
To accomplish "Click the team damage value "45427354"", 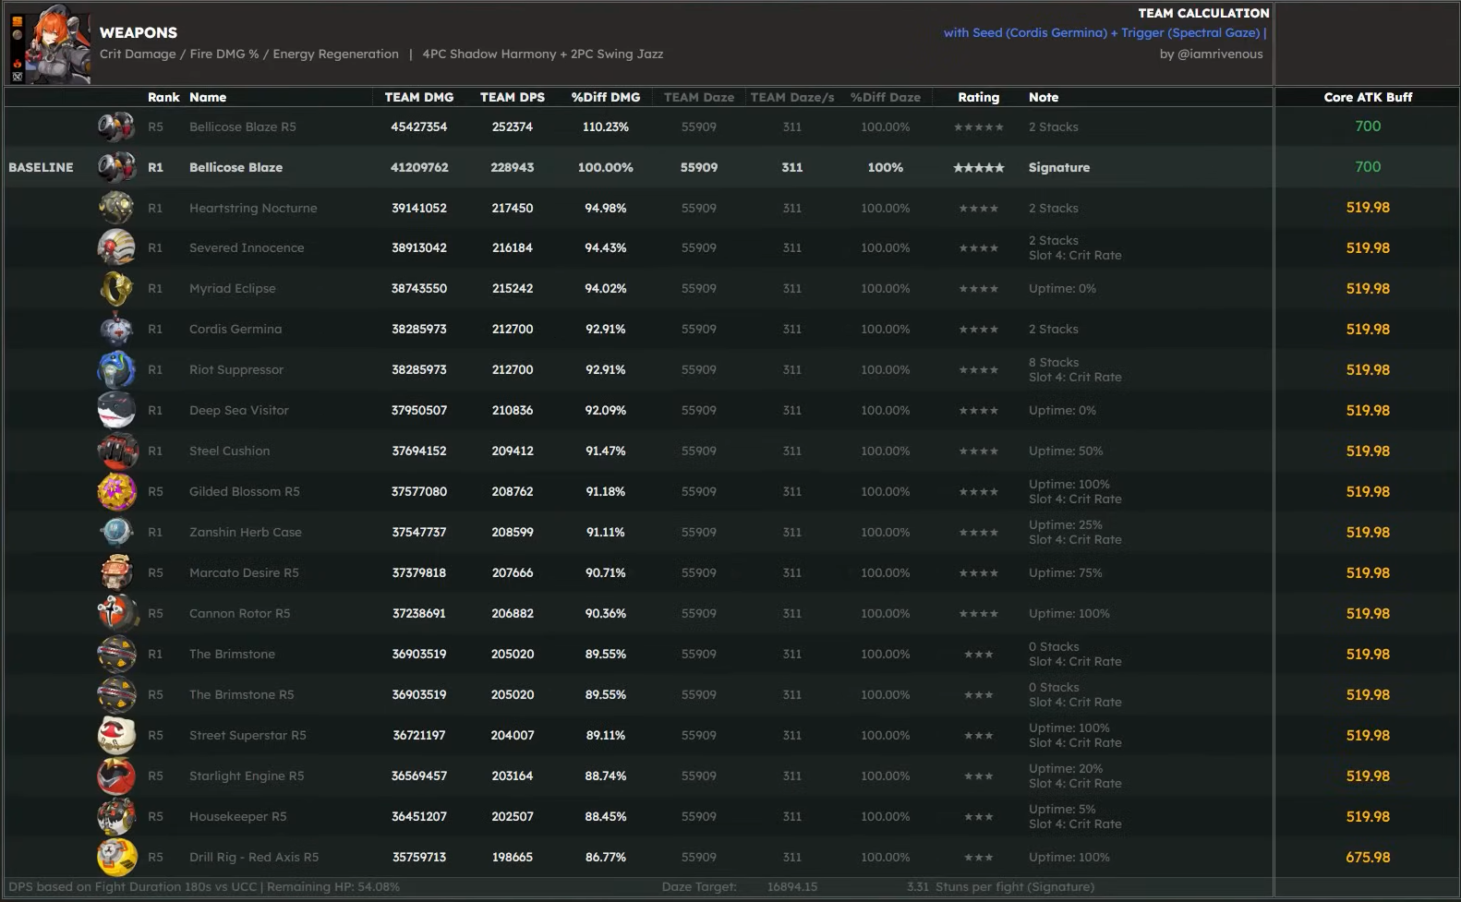I will (x=419, y=126).
